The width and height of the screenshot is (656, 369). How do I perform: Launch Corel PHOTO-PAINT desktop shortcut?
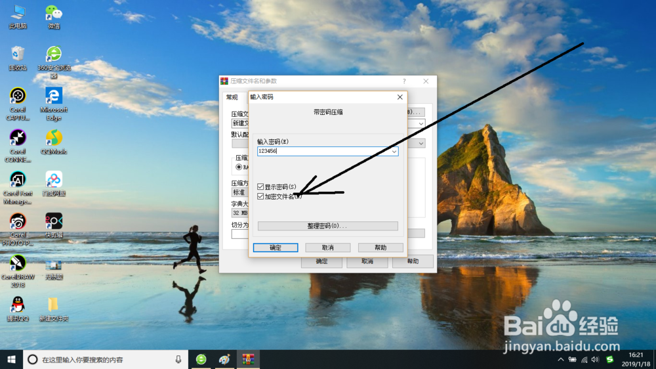(x=18, y=230)
